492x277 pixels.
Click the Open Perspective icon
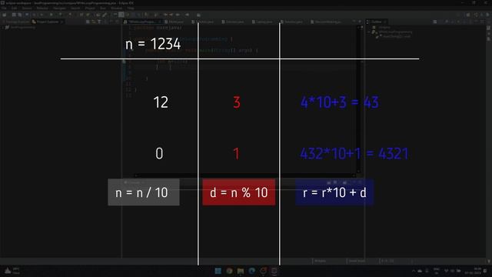click(468, 15)
